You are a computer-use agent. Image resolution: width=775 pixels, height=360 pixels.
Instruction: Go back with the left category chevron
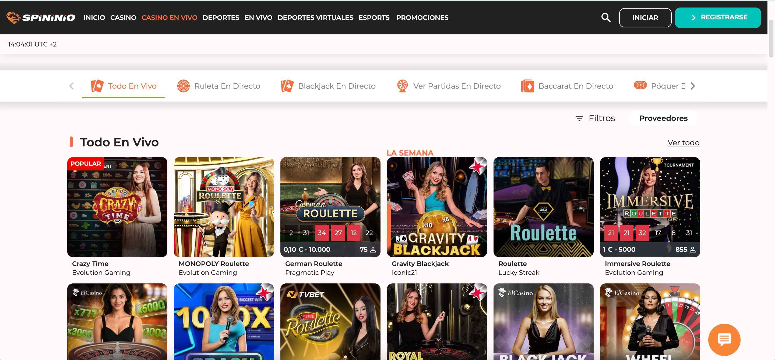click(71, 86)
